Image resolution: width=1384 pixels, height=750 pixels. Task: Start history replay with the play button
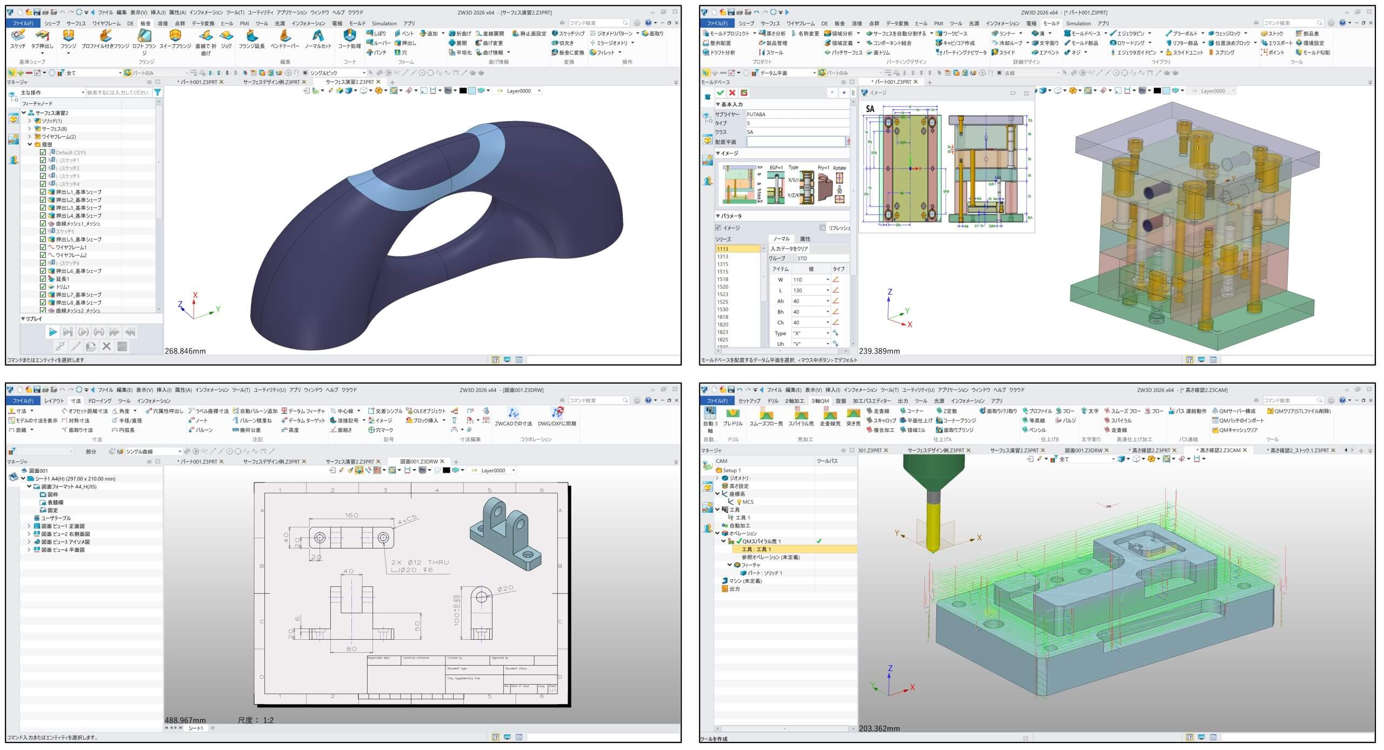[x=53, y=332]
